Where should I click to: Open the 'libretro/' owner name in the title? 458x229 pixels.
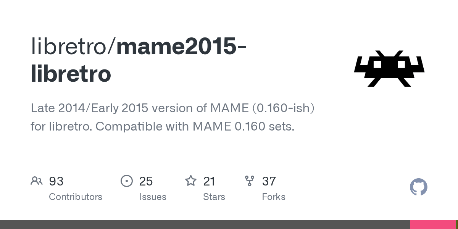click(x=73, y=46)
